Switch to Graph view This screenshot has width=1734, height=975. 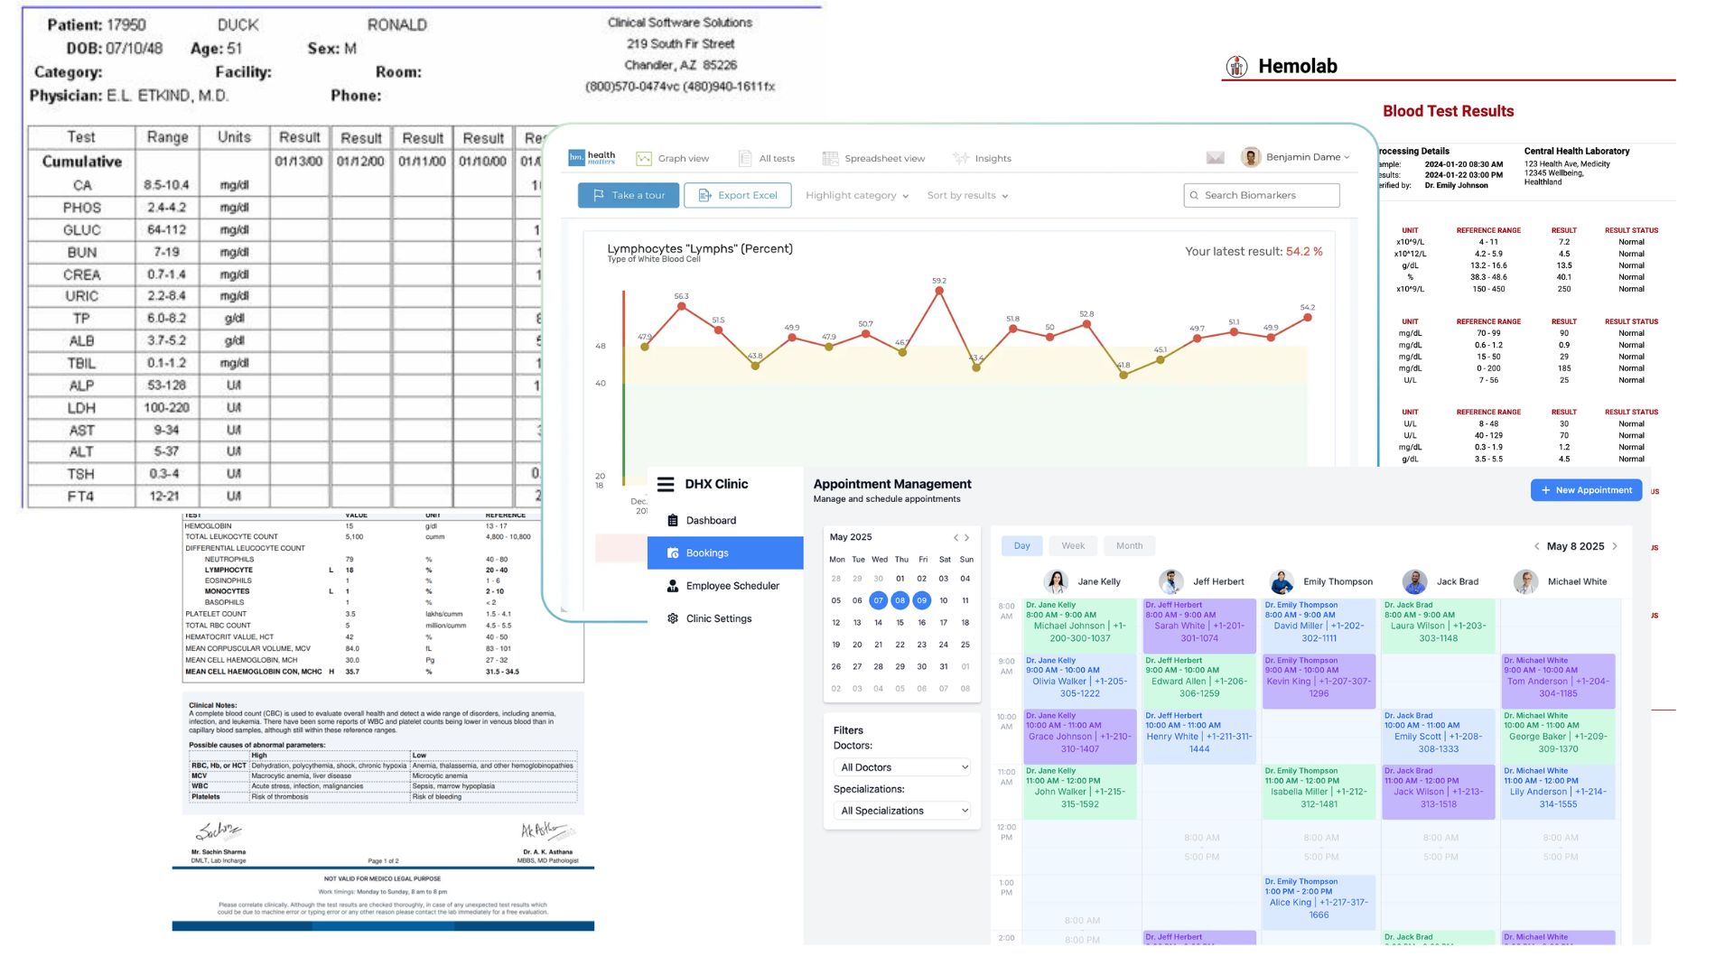coord(673,159)
